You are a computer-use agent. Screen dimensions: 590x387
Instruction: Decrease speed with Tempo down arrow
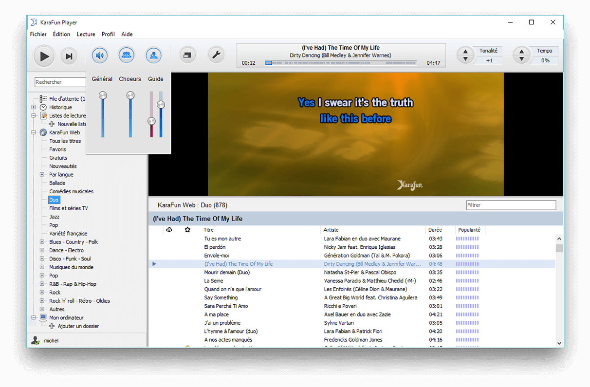pyautogui.click(x=522, y=59)
